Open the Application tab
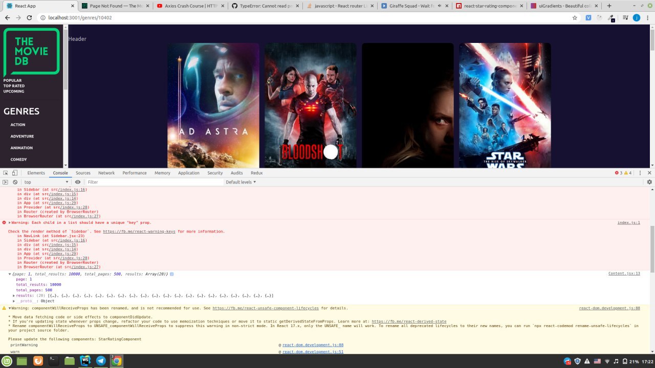Screen dimensions: 655x368 (x=189, y=173)
